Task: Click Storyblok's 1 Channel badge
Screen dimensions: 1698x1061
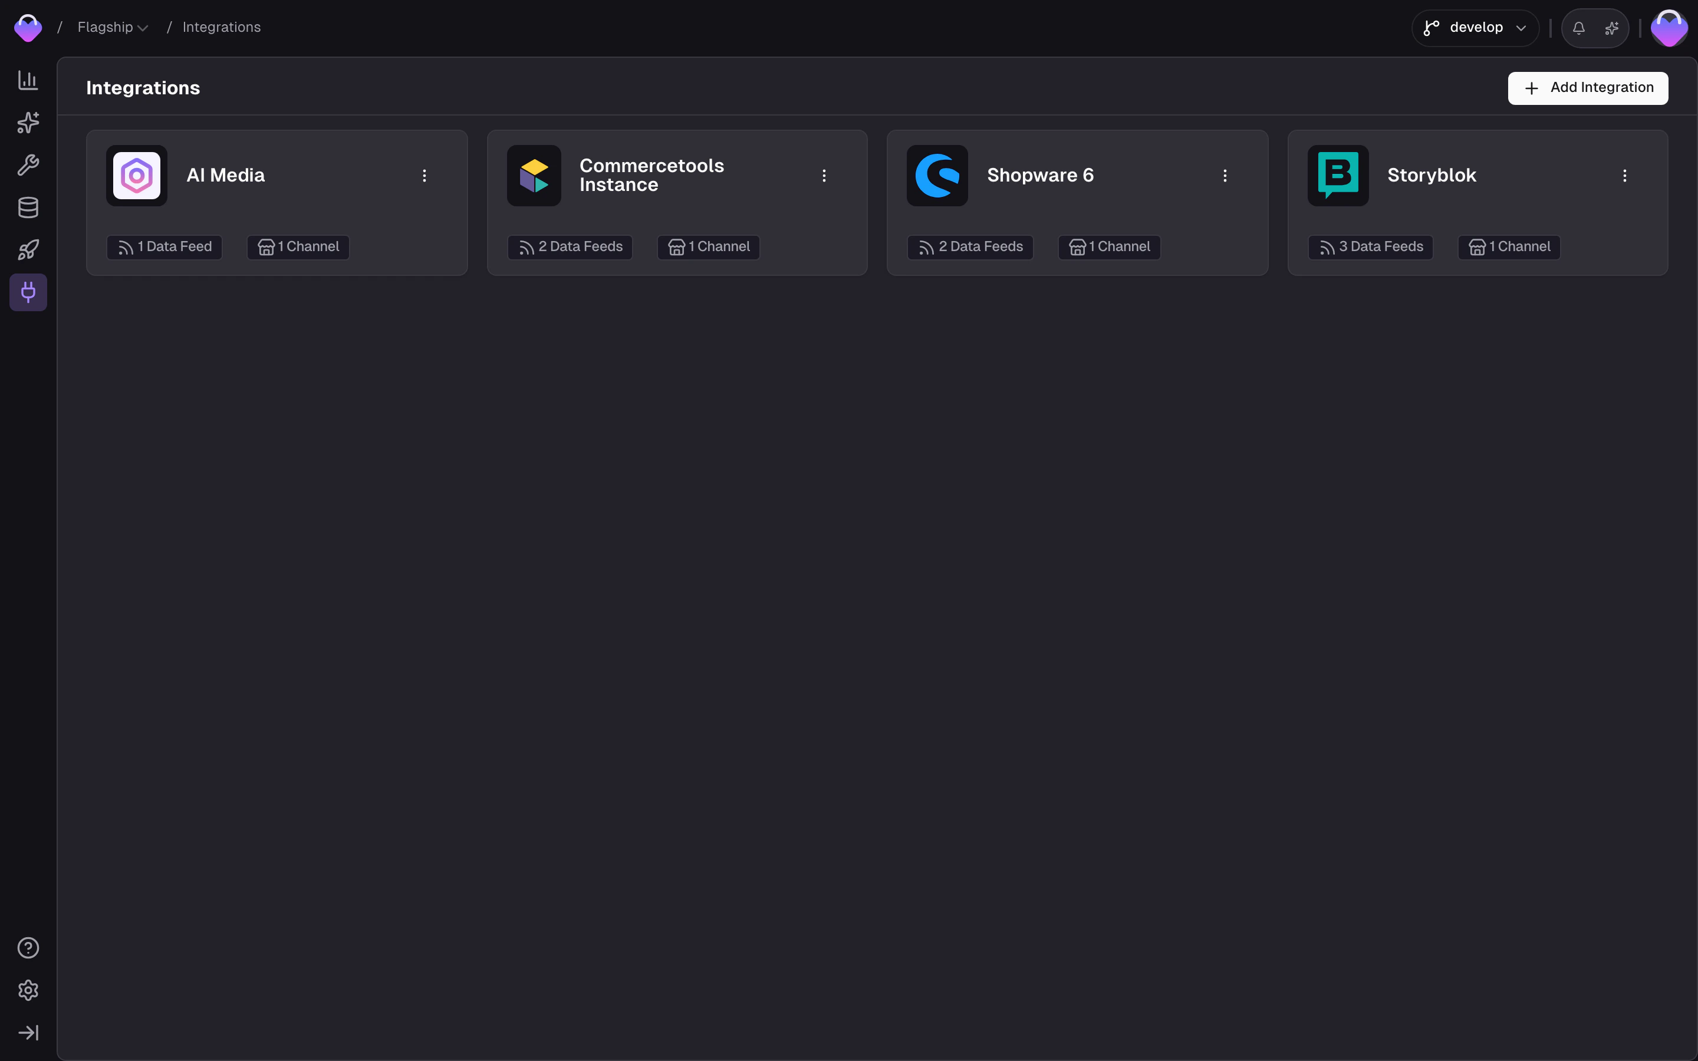Action: click(x=1509, y=247)
